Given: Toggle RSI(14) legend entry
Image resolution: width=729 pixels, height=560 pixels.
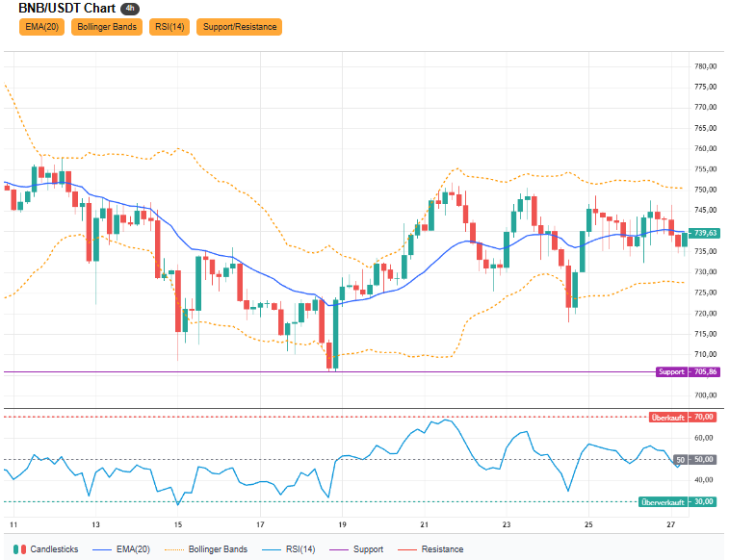Looking at the screenshot, I should [x=289, y=549].
